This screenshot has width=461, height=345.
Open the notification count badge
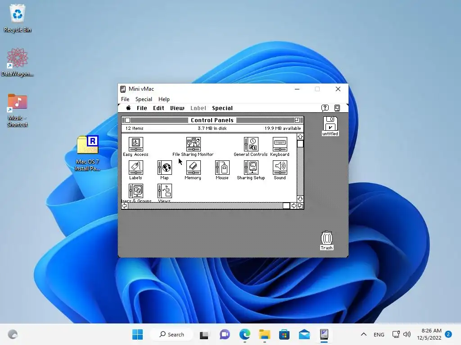pos(448,334)
